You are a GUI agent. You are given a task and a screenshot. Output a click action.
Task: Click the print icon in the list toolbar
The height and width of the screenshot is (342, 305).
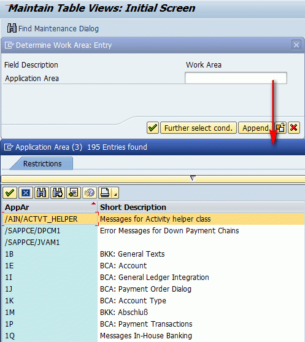pyautogui.click(x=105, y=193)
